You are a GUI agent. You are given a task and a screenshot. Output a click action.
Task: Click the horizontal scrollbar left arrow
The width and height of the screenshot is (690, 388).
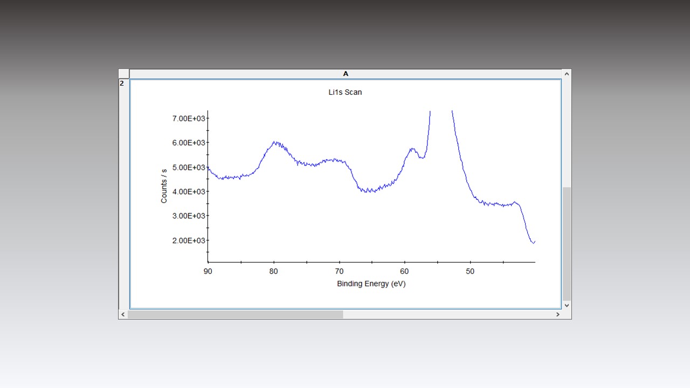(123, 314)
